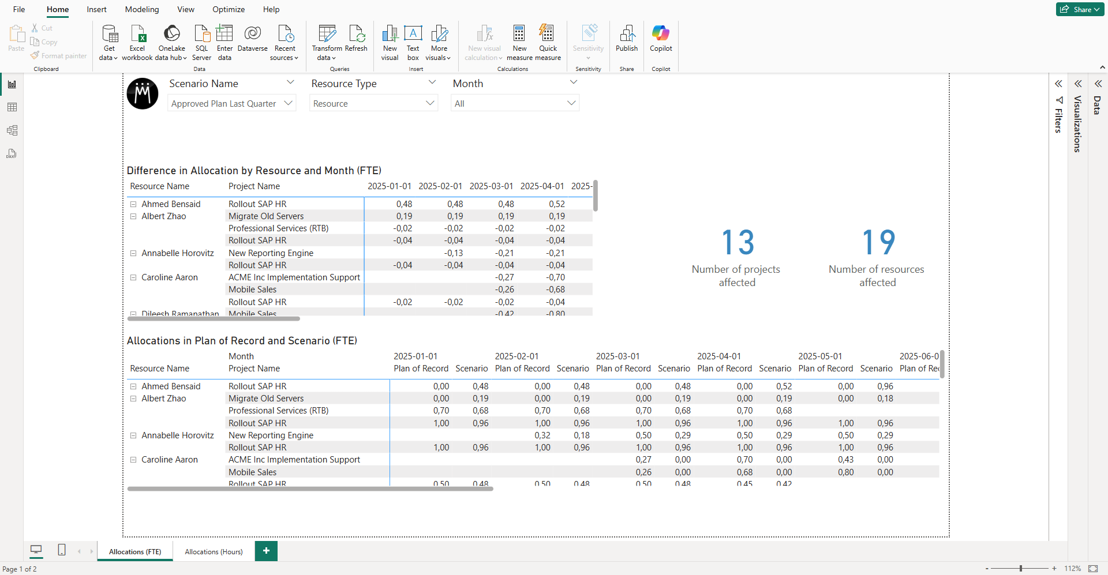This screenshot has width=1108, height=575.
Task: Open Copilot from the ribbon
Action: pyautogui.click(x=661, y=38)
